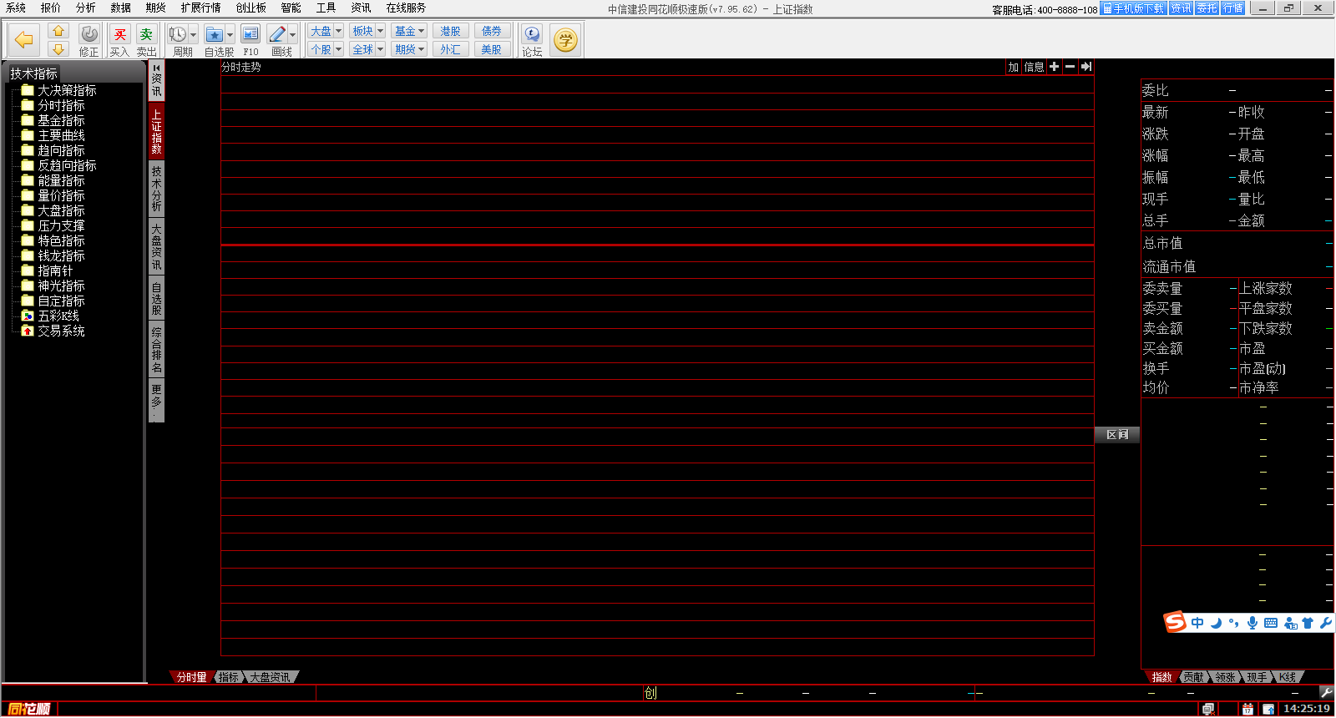Click the upload window icon in bottom bar
The image size is (1336, 718).
tap(1268, 709)
